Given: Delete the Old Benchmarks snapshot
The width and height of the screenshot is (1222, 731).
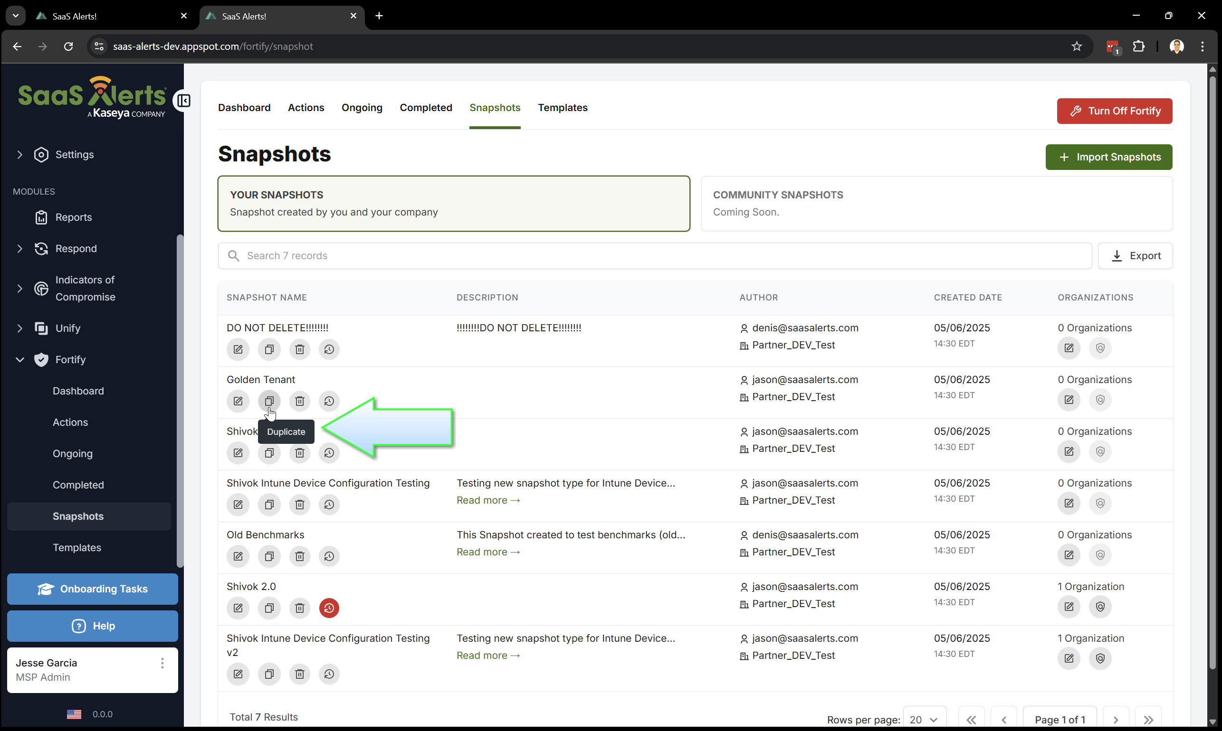Looking at the screenshot, I should [300, 556].
